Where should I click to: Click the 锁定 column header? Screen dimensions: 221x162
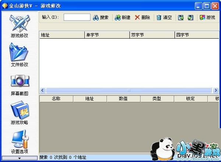tap(191, 99)
